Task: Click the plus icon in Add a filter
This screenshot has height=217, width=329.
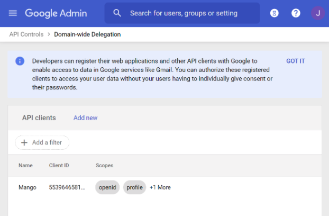Action: [x=24, y=142]
